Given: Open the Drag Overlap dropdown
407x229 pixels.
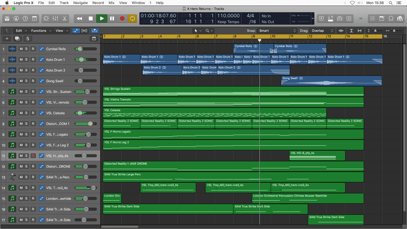Looking at the screenshot, I should click(x=322, y=31).
